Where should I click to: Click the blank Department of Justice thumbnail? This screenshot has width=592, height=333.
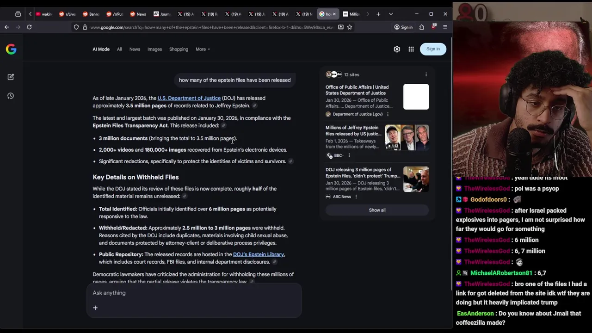pos(416,97)
